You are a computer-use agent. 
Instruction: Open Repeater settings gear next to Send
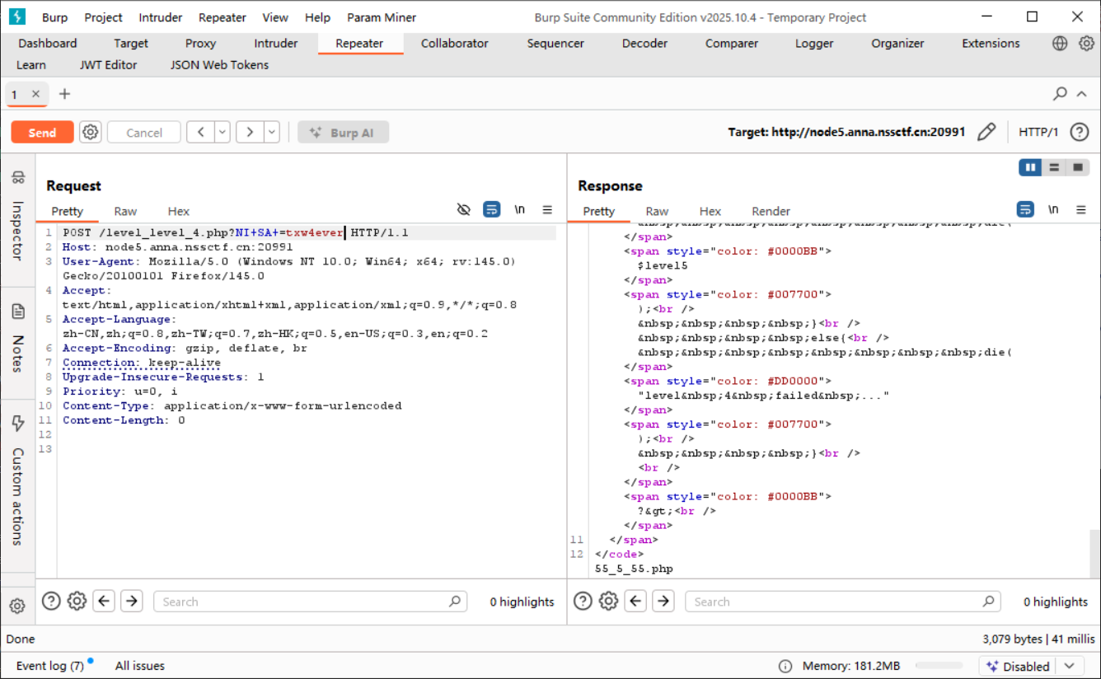pyautogui.click(x=91, y=132)
